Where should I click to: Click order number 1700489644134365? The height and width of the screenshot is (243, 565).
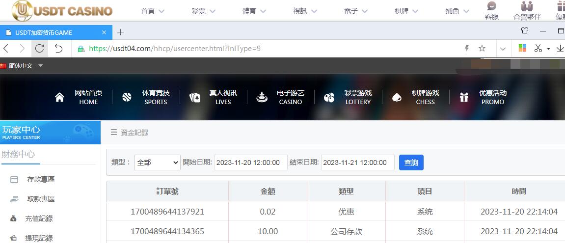pyautogui.click(x=167, y=231)
